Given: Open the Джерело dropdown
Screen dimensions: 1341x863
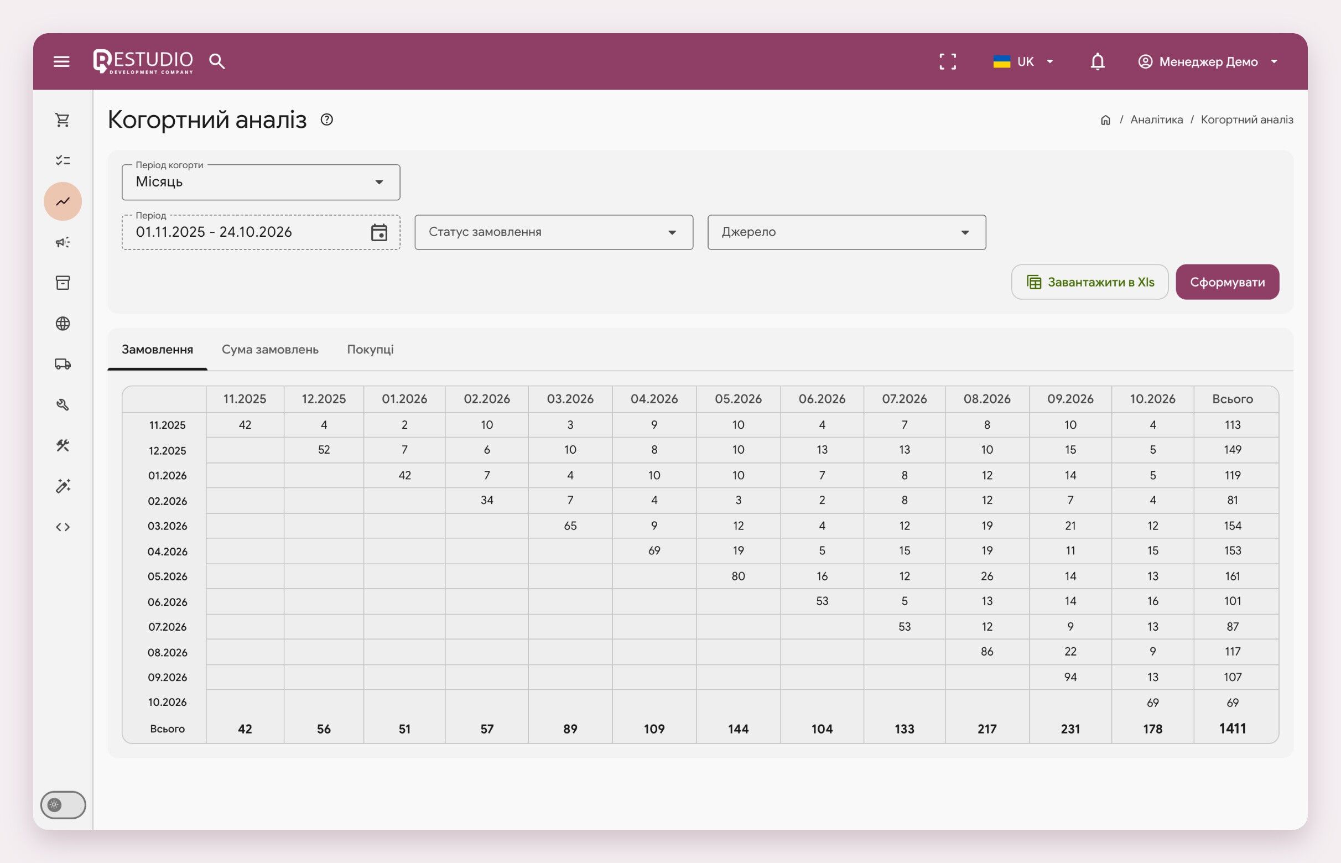Looking at the screenshot, I should (846, 232).
